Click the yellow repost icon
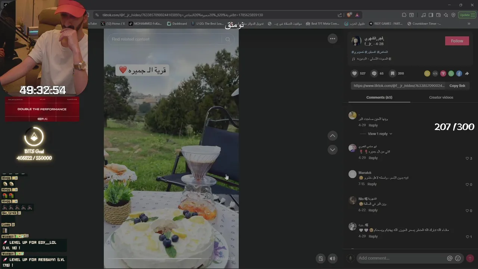This screenshot has width=478, height=269. click(427, 74)
